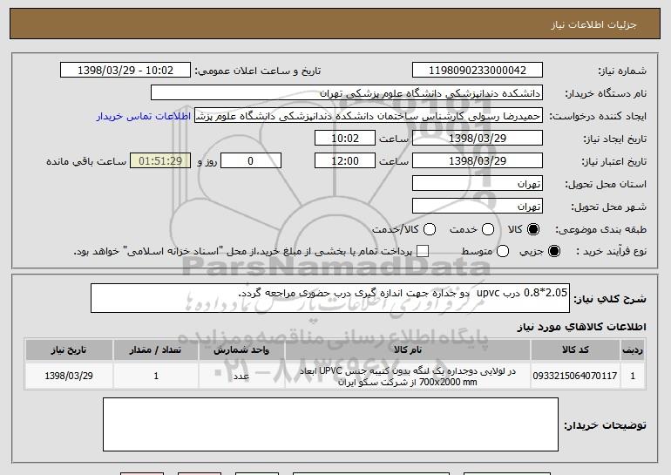This screenshot has width=671, height=475.
Task: Click the واحد شمارش column header
Action: click(241, 350)
